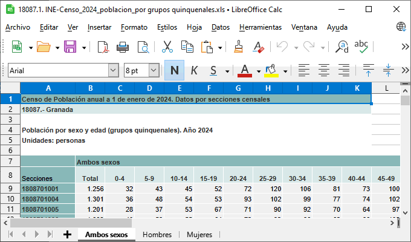Toggle Italic formatting
The width and height of the screenshot is (411, 242).
[194, 70]
